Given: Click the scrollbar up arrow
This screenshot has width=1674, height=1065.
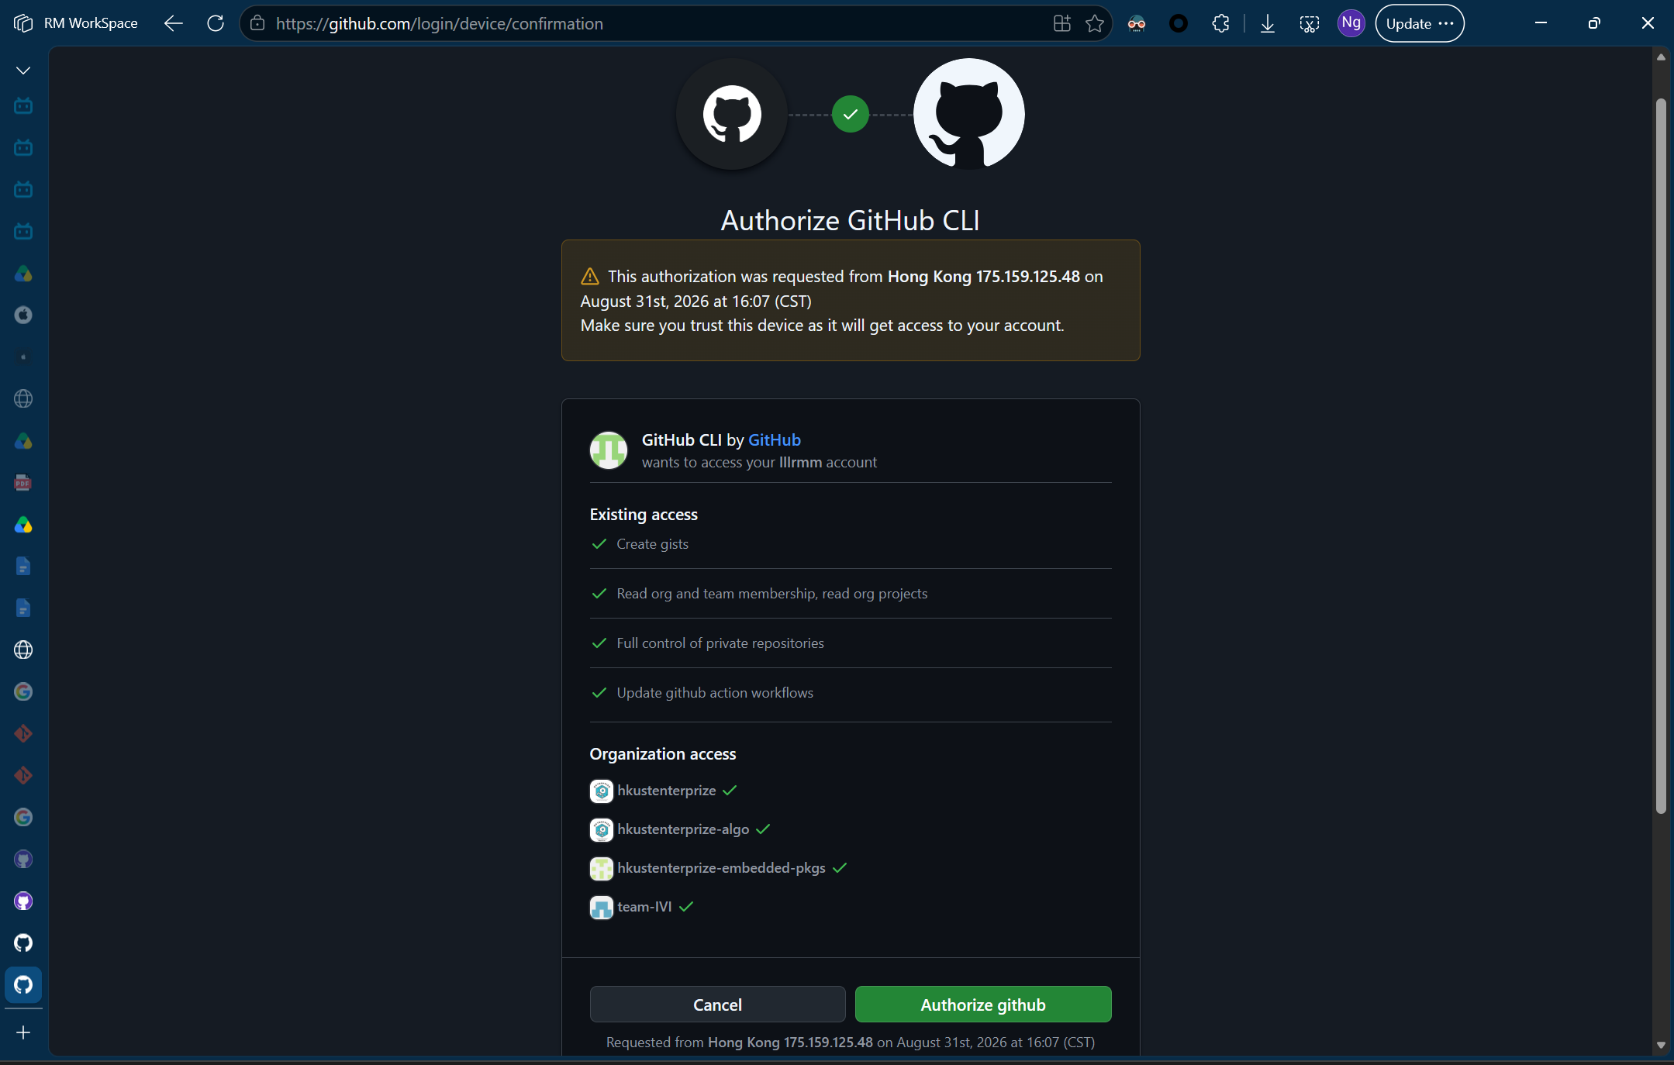Looking at the screenshot, I should [x=1661, y=57].
